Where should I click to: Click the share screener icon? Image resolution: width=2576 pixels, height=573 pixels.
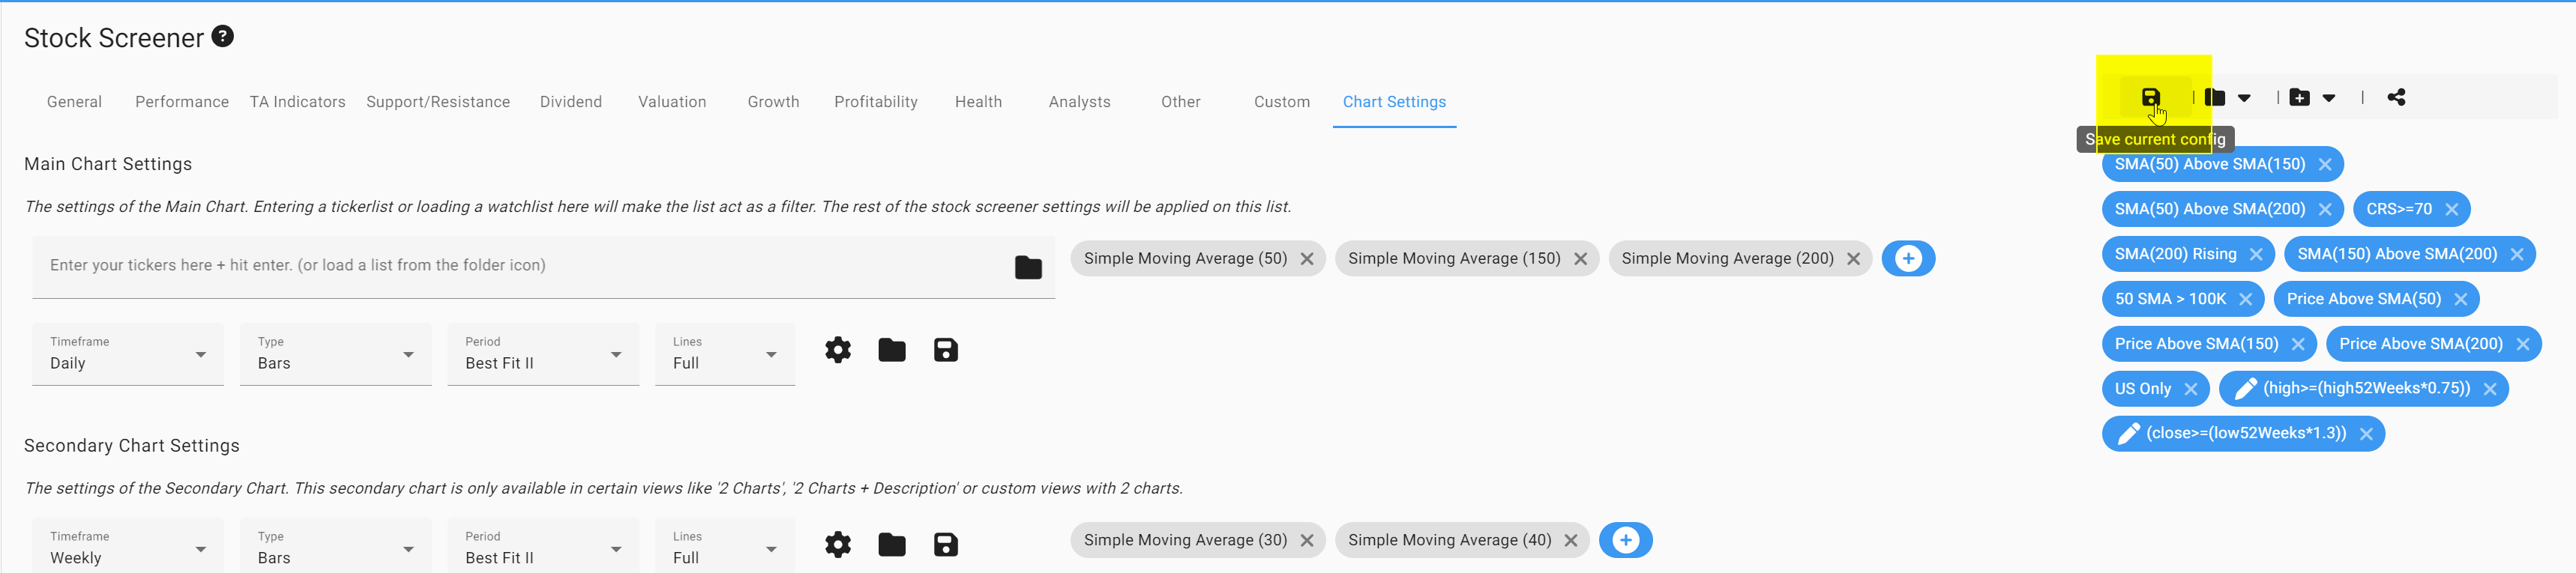coord(2396,98)
